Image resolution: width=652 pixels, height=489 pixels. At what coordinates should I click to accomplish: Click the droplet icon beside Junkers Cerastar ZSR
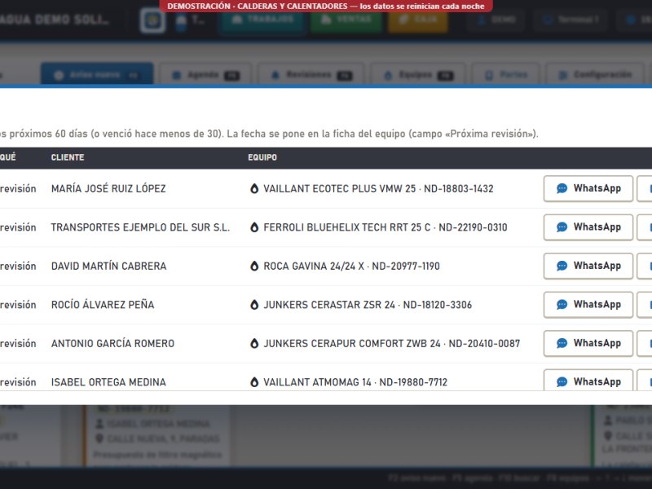click(x=254, y=305)
